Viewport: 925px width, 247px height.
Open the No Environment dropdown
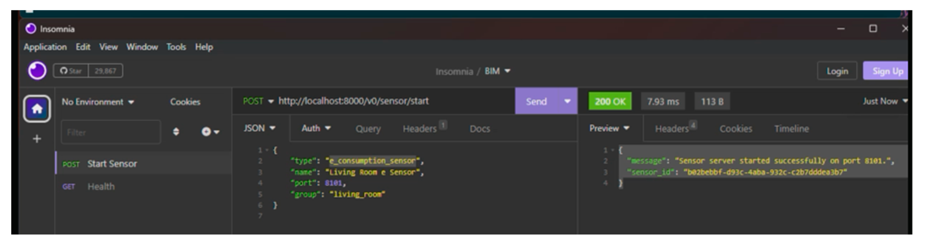click(x=98, y=102)
